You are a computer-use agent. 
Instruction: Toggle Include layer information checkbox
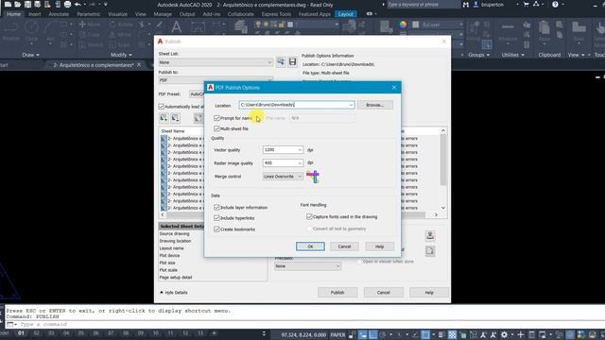pyautogui.click(x=216, y=208)
